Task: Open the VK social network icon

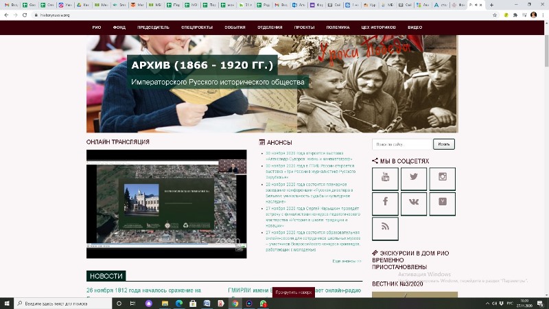Action: point(414,203)
